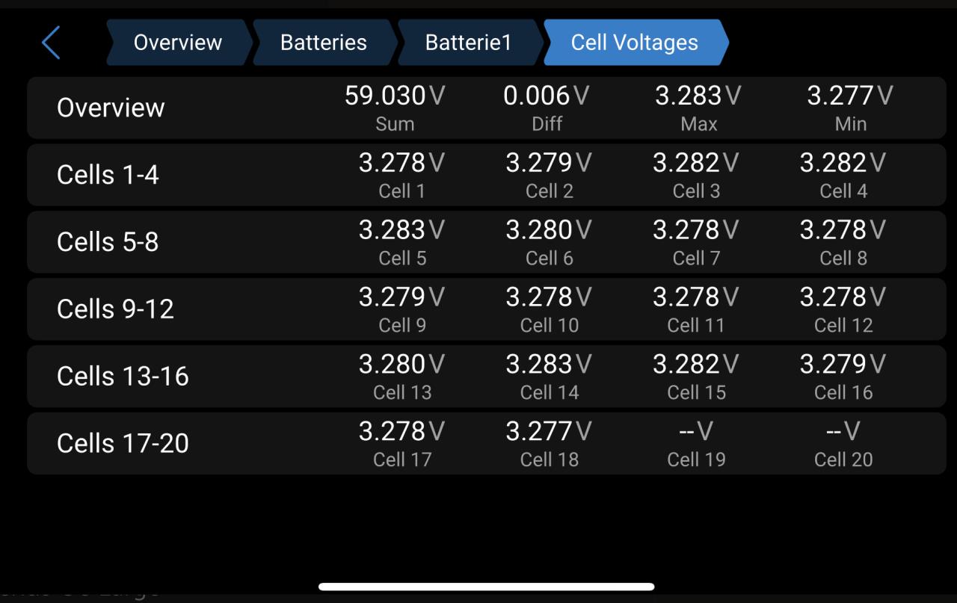957x603 pixels.
Task: Tap the empty Cell 19 value
Action: click(x=696, y=432)
